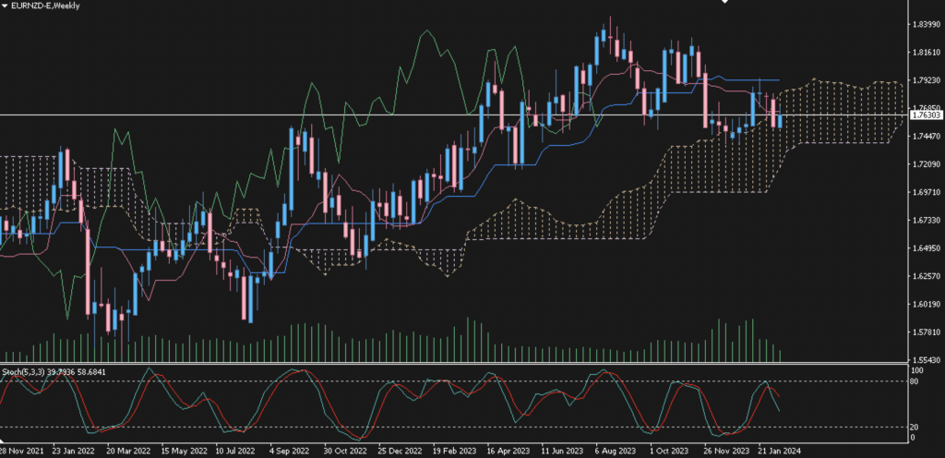Click the white chart shift marker at the top

724,2
